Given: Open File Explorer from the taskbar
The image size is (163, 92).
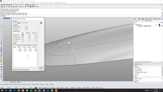Looking at the screenshot, I should 19,90.
